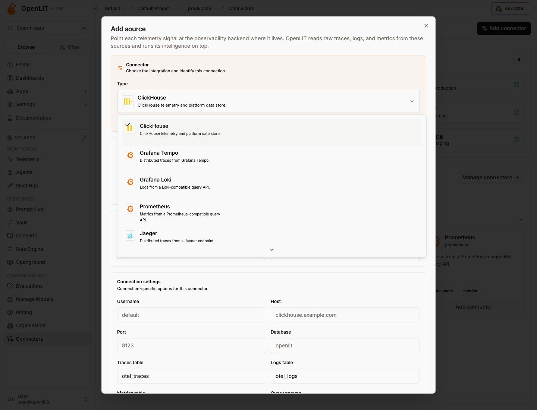Open Manage connectors link
Screen dimensions: 537x410
point(490,177)
